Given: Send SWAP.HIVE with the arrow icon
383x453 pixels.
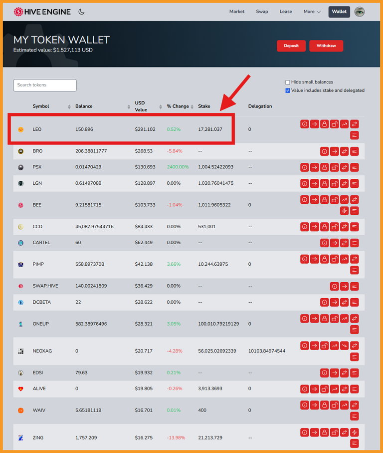Looking at the screenshot, I should point(345,287).
